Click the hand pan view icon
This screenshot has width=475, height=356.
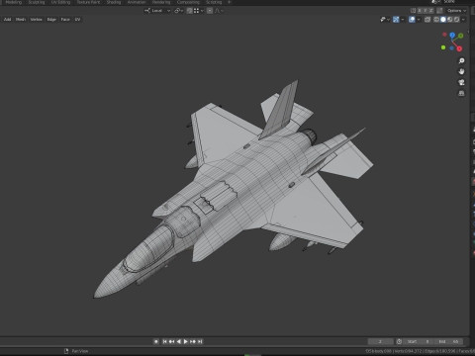tap(461, 71)
